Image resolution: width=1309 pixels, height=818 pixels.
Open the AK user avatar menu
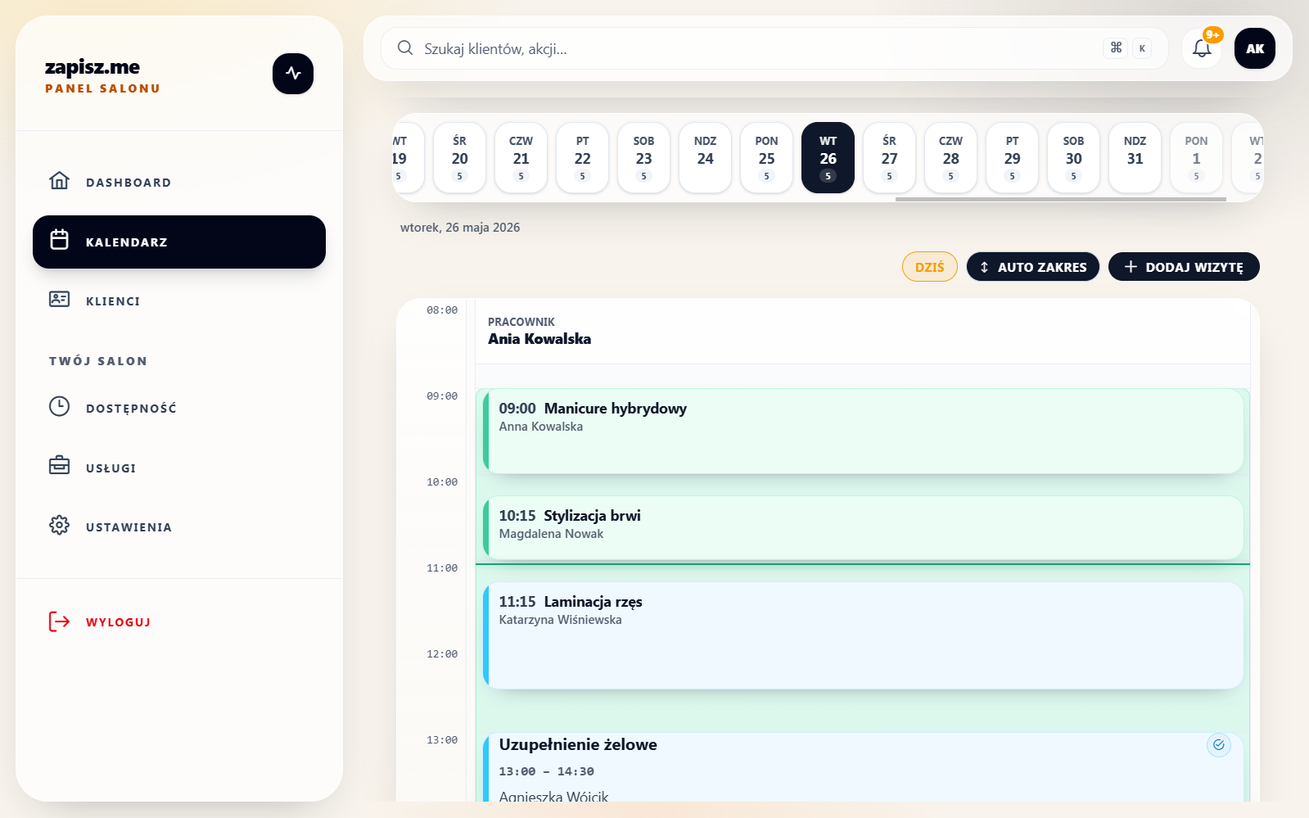(1255, 48)
